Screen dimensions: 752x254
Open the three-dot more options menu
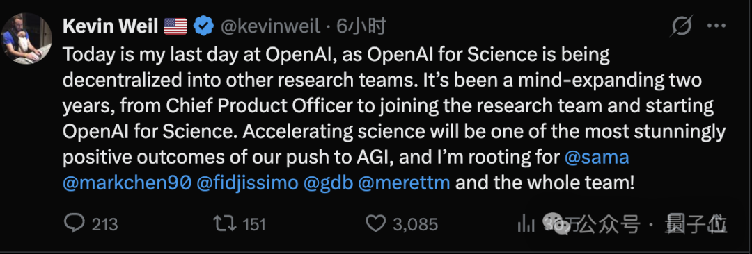coord(716,26)
